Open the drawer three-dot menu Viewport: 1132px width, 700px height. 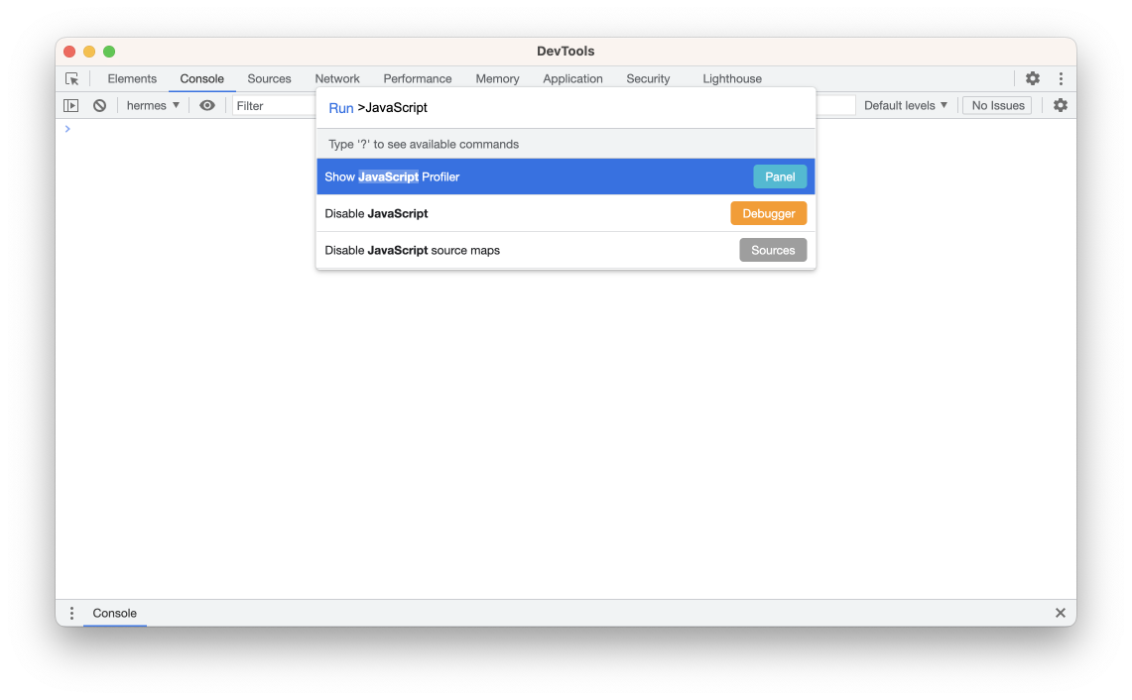71,613
